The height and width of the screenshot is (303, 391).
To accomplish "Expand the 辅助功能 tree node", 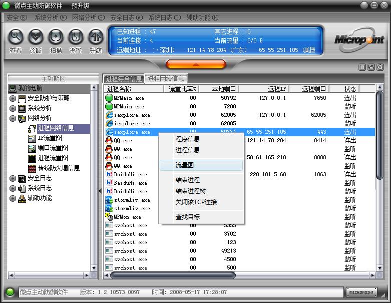I will pyautogui.click(x=13, y=198).
